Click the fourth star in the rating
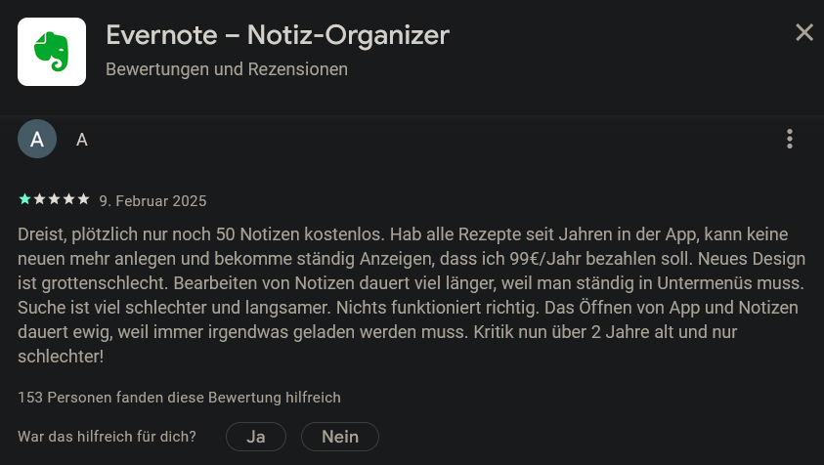The width and height of the screenshot is (824, 465). (68, 199)
